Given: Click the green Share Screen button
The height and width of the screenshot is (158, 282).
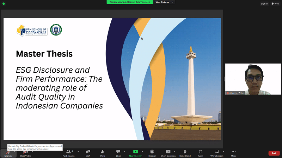Looking at the screenshot, I should pyautogui.click(x=135, y=153).
